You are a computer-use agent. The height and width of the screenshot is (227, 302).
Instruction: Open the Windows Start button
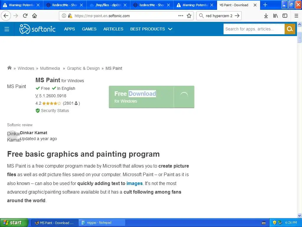pos(14,223)
